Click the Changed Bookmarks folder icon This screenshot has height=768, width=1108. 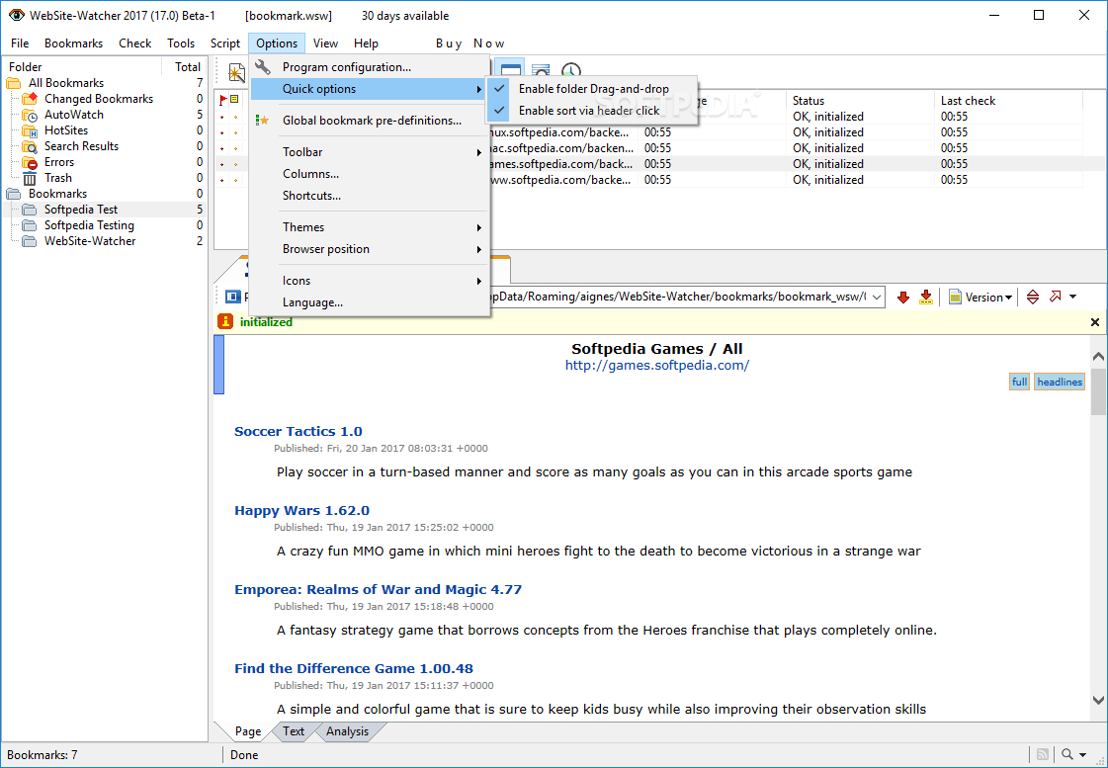pyautogui.click(x=29, y=98)
